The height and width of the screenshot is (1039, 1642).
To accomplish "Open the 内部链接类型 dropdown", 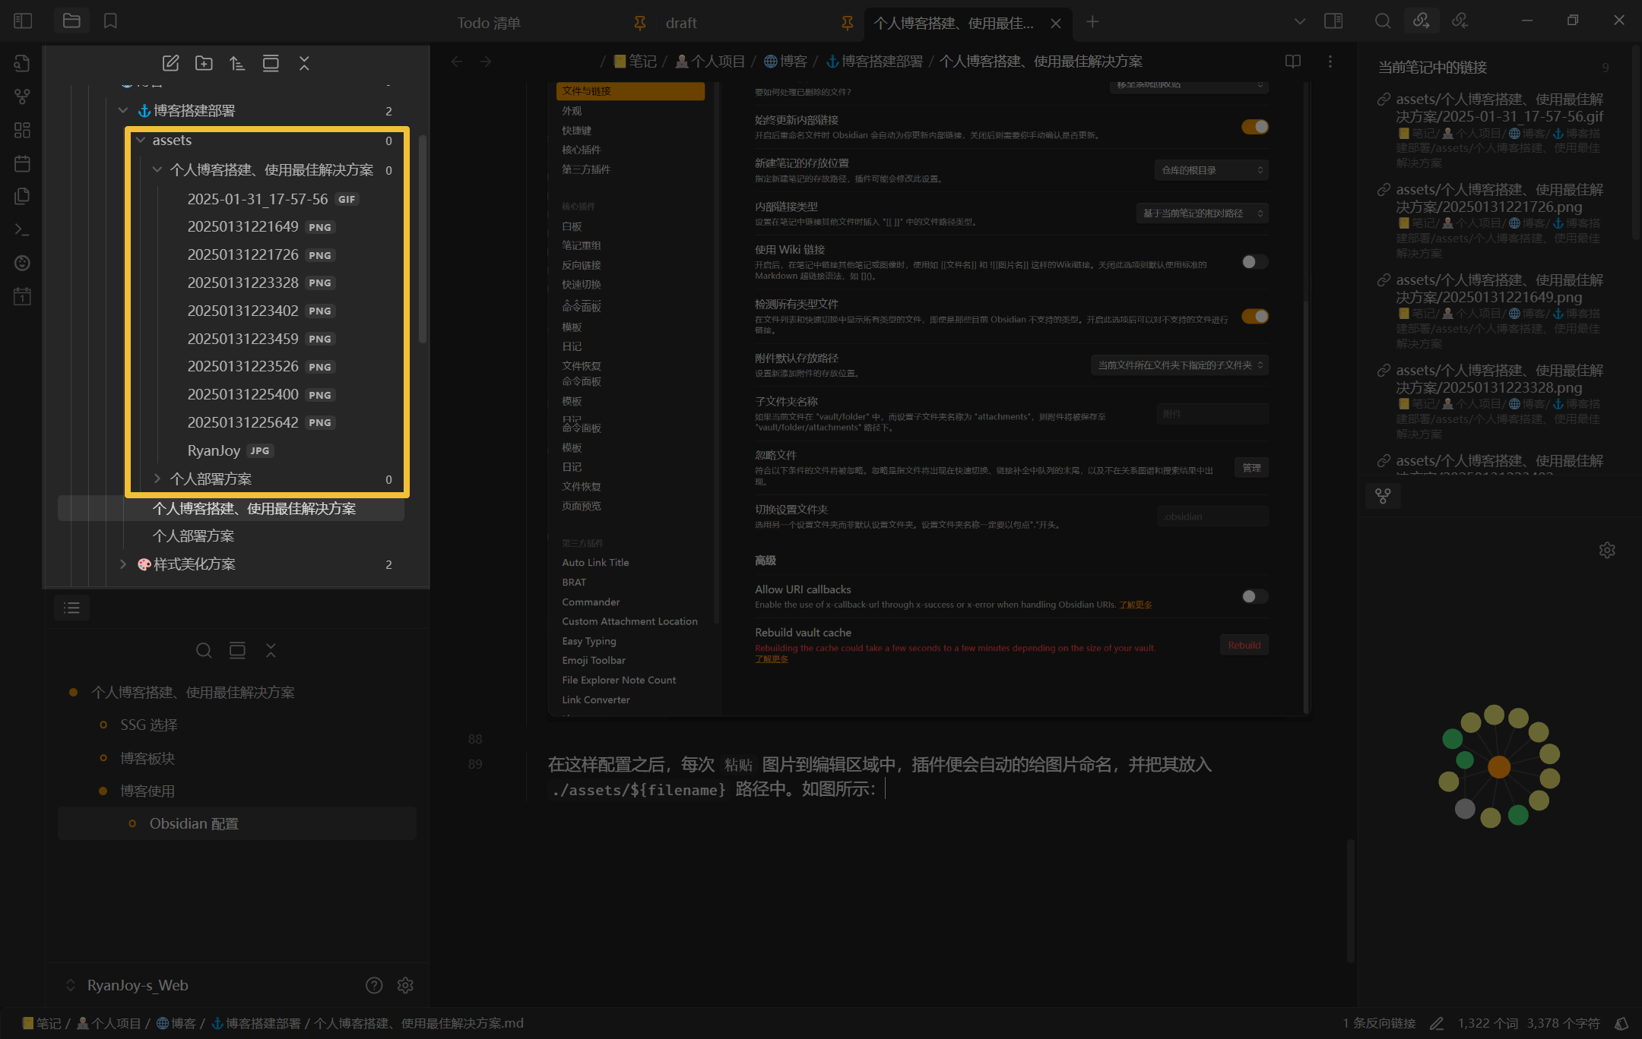I will [1202, 213].
